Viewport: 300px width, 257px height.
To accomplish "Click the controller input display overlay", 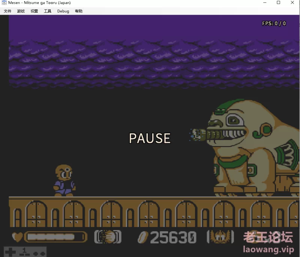I will 25,252.
